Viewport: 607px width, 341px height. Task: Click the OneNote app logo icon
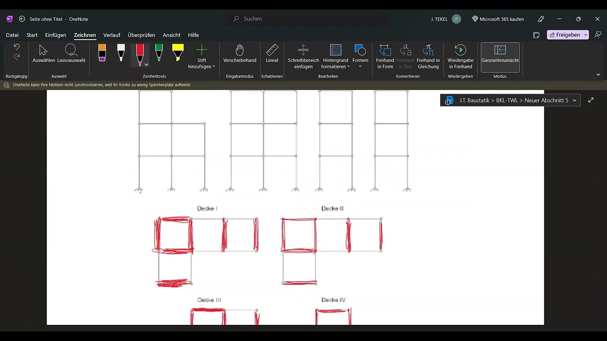[x=9, y=19]
